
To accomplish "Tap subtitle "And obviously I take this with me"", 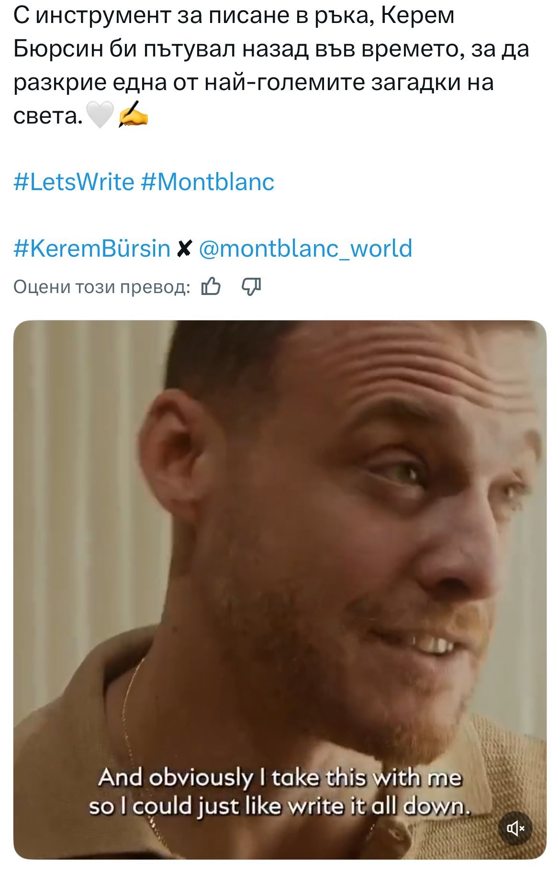I will 280,777.
